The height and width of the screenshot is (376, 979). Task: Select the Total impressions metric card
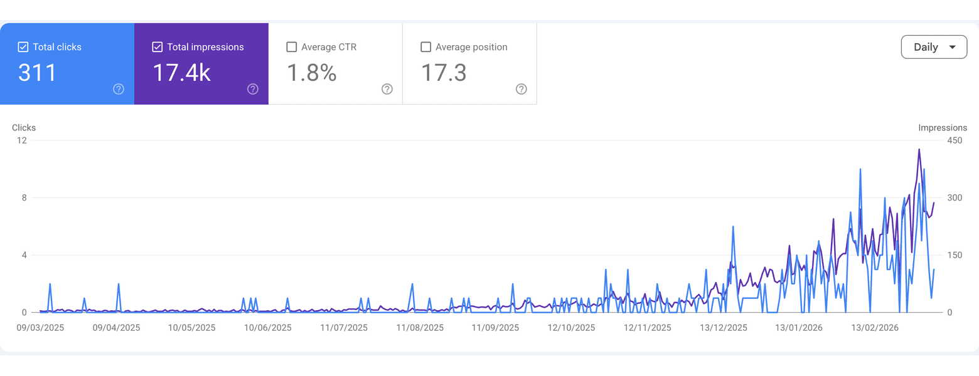(201, 64)
